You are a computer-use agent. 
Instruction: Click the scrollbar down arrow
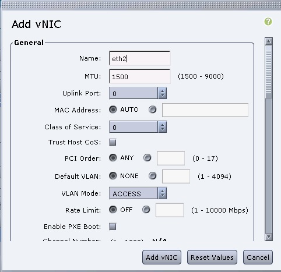click(269, 236)
